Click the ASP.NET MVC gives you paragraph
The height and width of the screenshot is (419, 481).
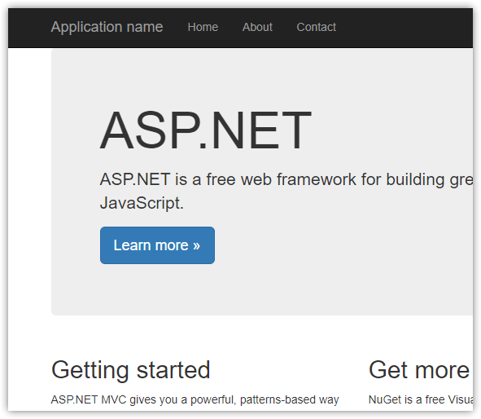tap(195, 399)
